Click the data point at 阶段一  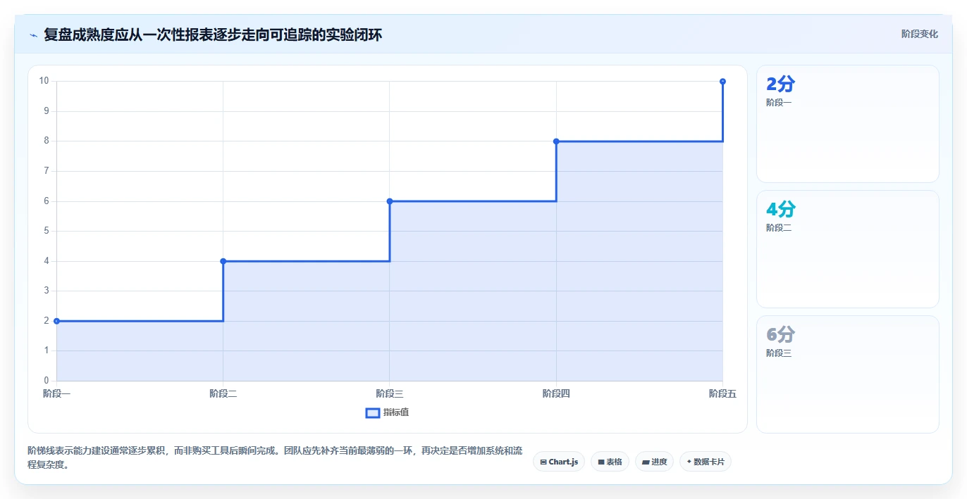56,321
